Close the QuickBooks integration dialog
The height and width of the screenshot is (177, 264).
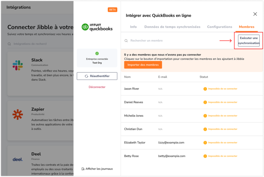255,14
